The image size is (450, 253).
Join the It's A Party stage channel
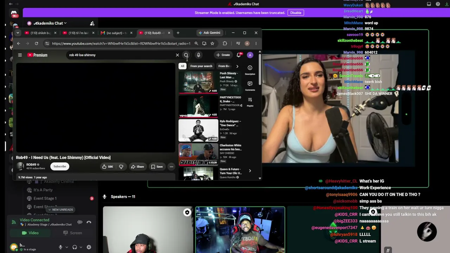[x=43, y=190]
